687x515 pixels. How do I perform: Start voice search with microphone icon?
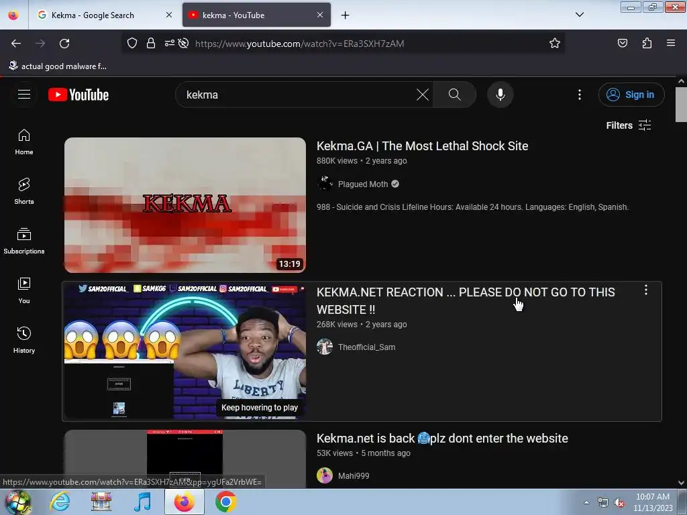coord(500,95)
